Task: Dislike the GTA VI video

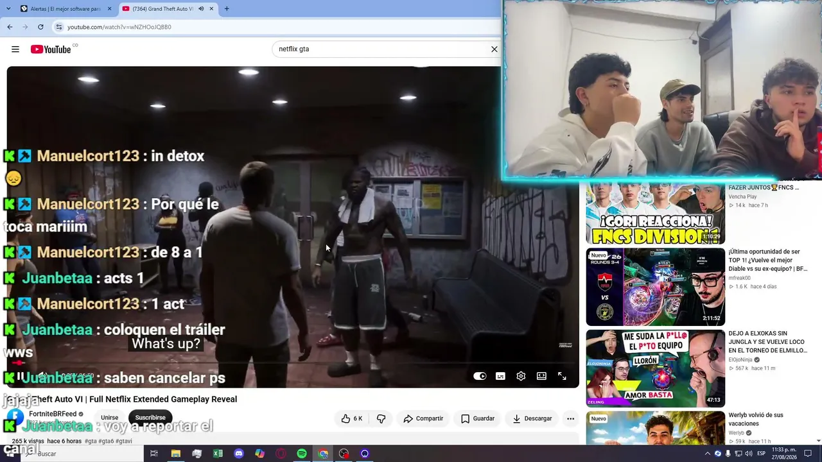Action: [x=381, y=418]
